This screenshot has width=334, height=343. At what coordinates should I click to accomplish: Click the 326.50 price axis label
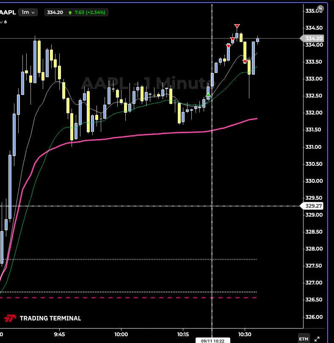(314, 300)
